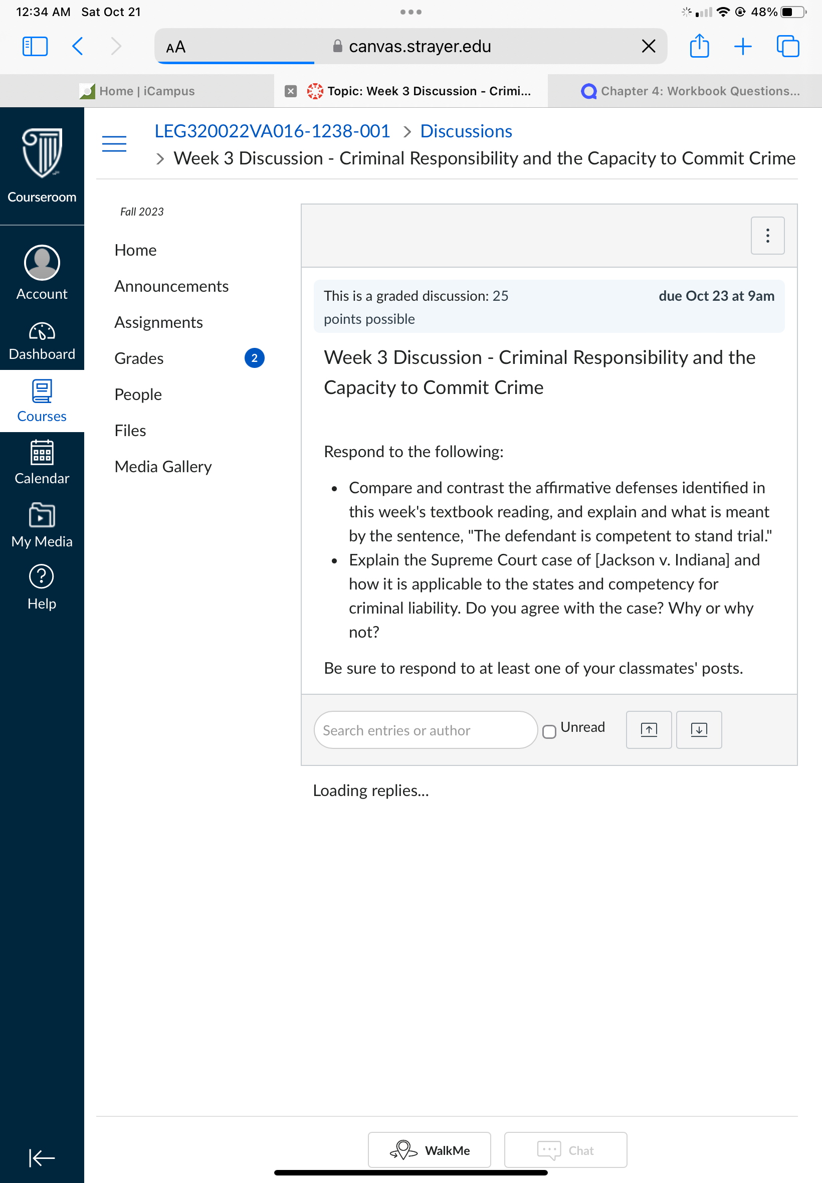Image resolution: width=822 pixels, height=1183 pixels.
Task: Click the Safari share icon
Action: (x=699, y=46)
